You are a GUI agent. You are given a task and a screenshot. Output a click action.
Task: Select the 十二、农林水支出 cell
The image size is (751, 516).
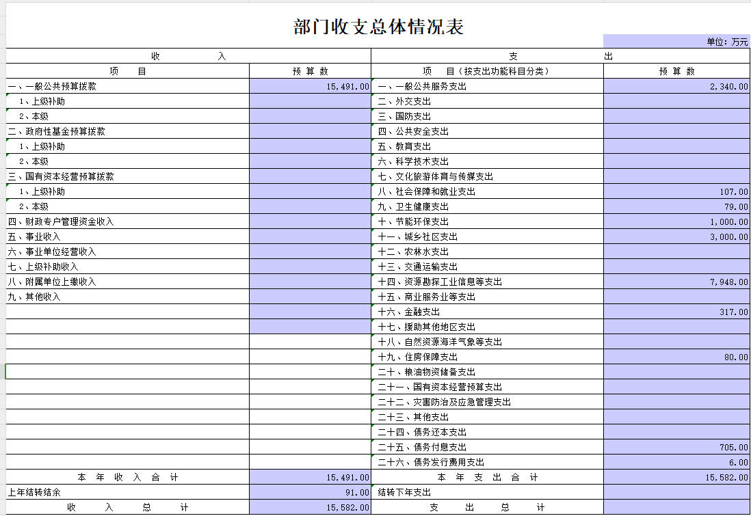pos(487,252)
